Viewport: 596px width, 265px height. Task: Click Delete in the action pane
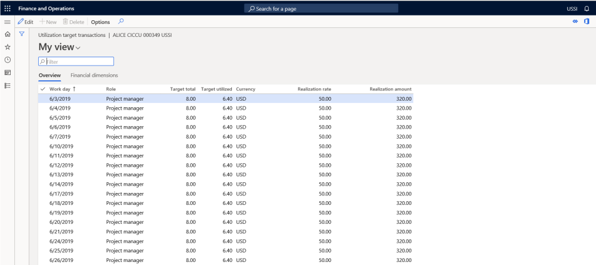pyautogui.click(x=73, y=22)
